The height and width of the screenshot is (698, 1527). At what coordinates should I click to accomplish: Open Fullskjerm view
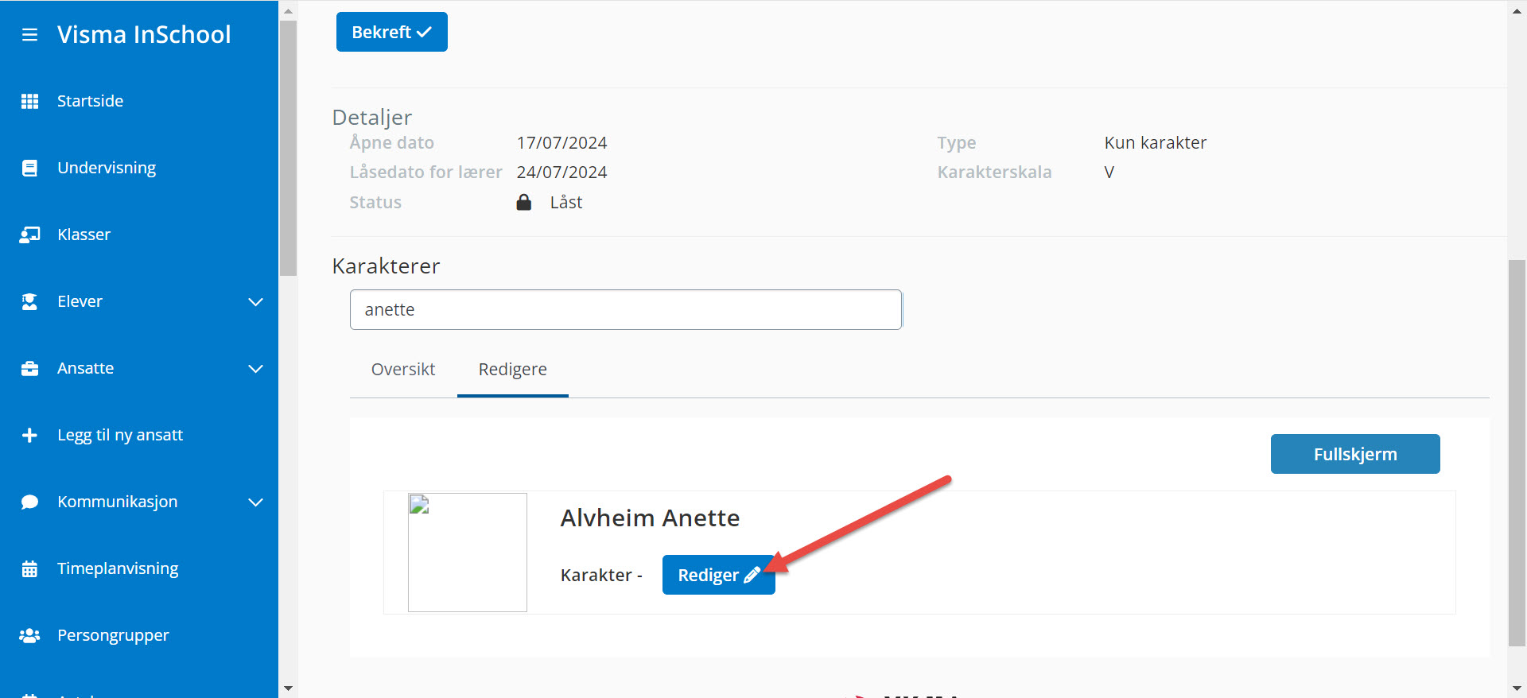click(x=1354, y=454)
